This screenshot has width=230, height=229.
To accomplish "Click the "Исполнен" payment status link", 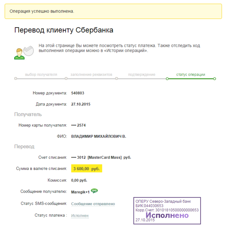I will click(x=80, y=216).
